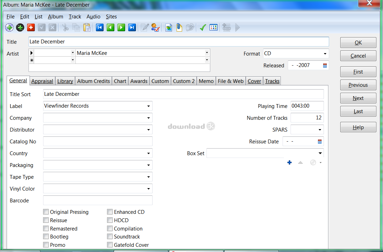Click the person with checkbox toolbar icon
This screenshot has height=252, width=383.
coord(155,27)
